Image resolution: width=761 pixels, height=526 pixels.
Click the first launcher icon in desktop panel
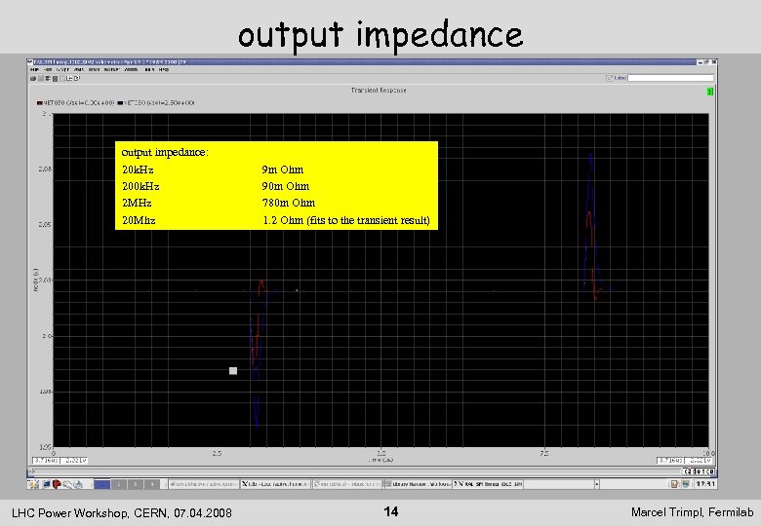click(33, 484)
